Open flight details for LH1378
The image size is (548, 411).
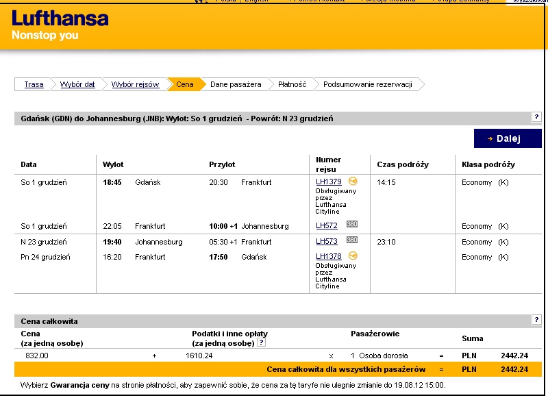329,256
